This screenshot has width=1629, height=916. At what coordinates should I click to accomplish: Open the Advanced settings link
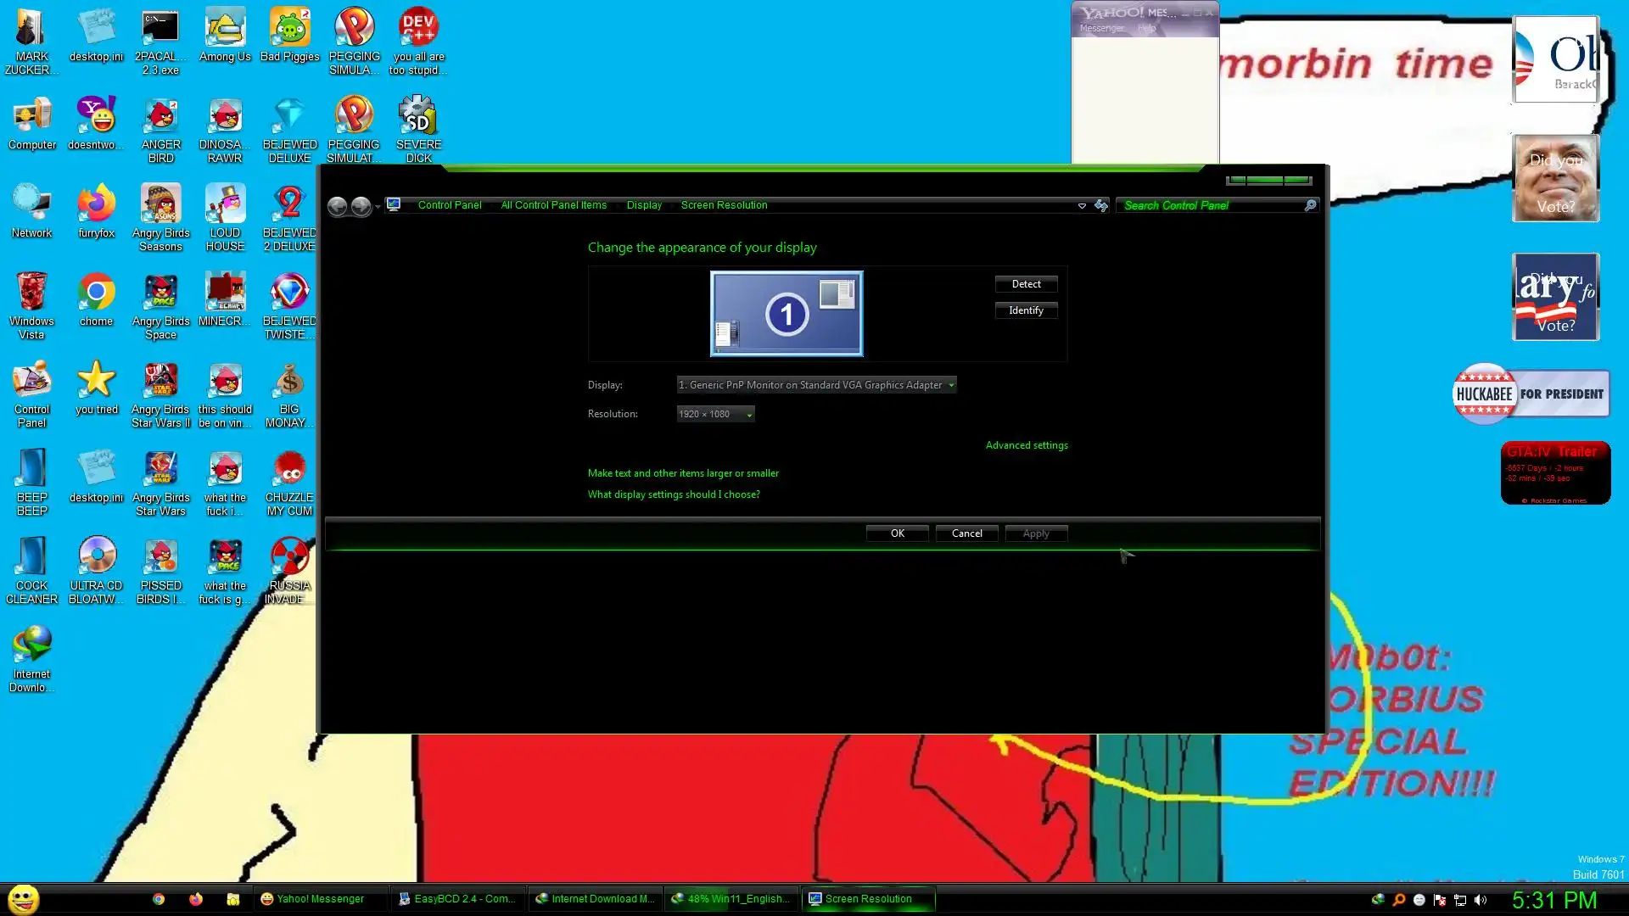pyautogui.click(x=1027, y=445)
